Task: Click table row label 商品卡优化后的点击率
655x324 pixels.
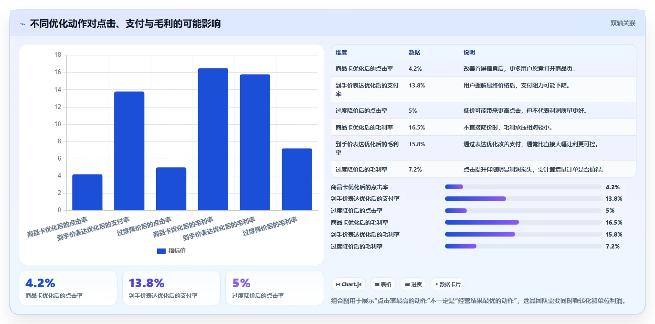Action: point(364,69)
